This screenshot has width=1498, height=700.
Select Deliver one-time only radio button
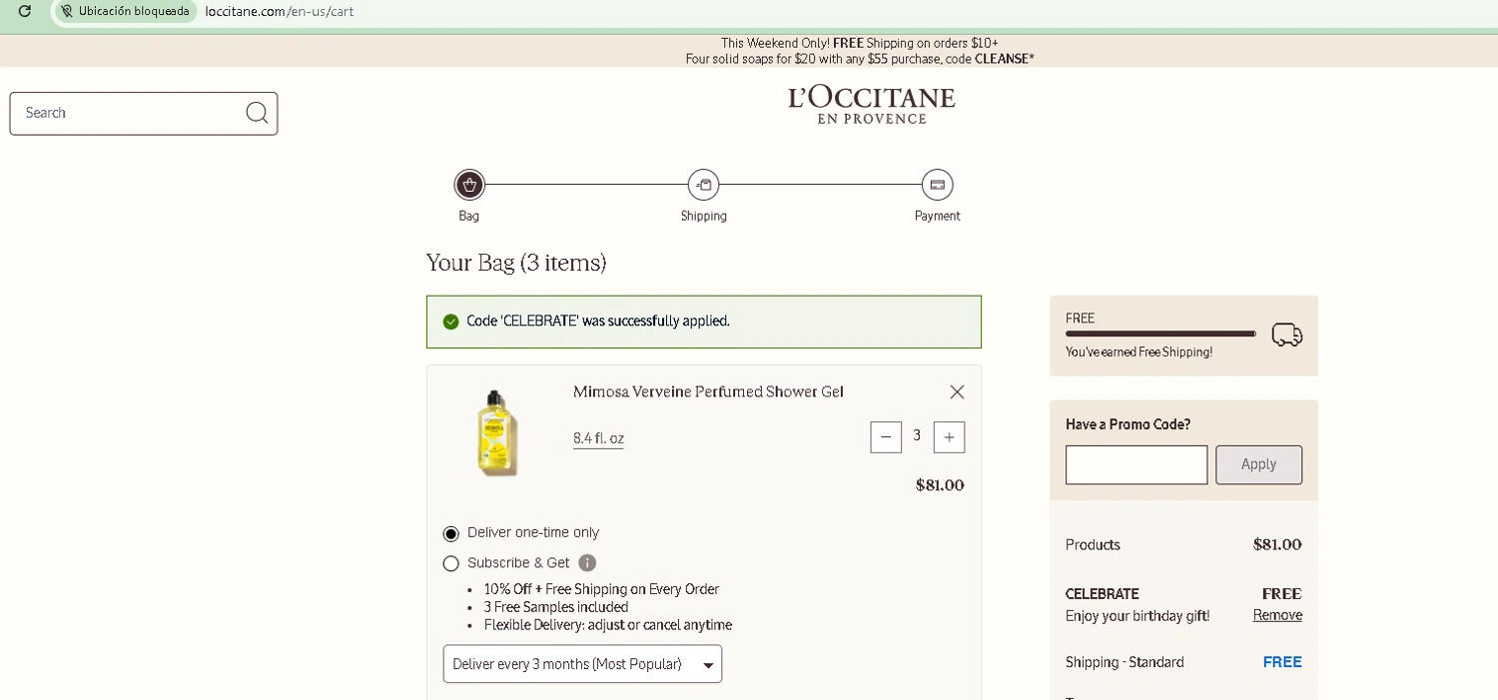(x=450, y=533)
